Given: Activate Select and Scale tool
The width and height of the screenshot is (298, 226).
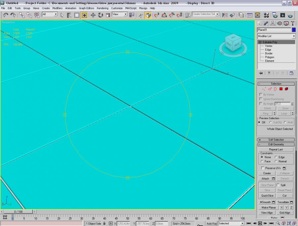Looking at the screenshot, I should 108,15.
